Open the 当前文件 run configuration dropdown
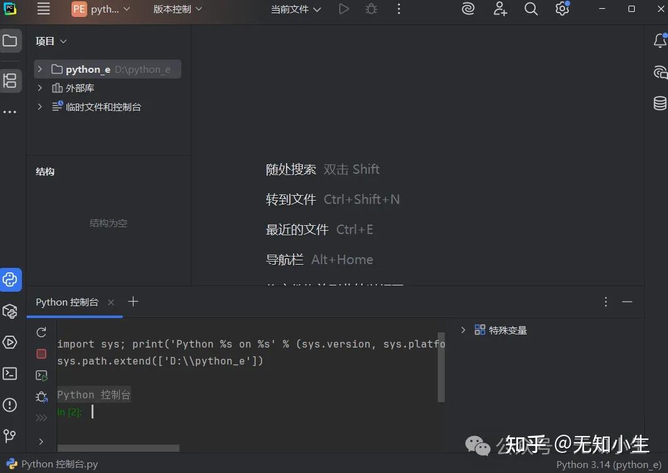 coord(295,9)
